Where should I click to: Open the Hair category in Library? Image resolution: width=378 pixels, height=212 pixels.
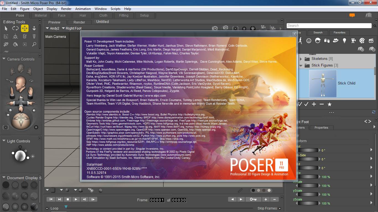318,41
